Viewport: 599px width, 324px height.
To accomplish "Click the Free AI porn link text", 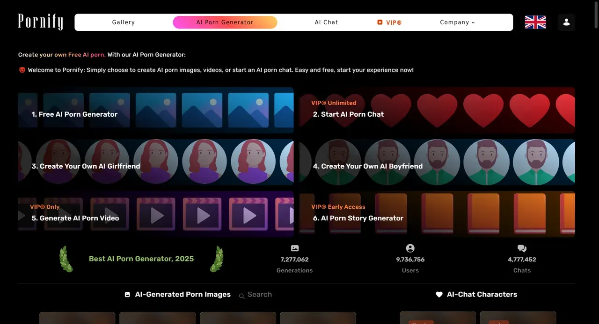I will point(87,55).
